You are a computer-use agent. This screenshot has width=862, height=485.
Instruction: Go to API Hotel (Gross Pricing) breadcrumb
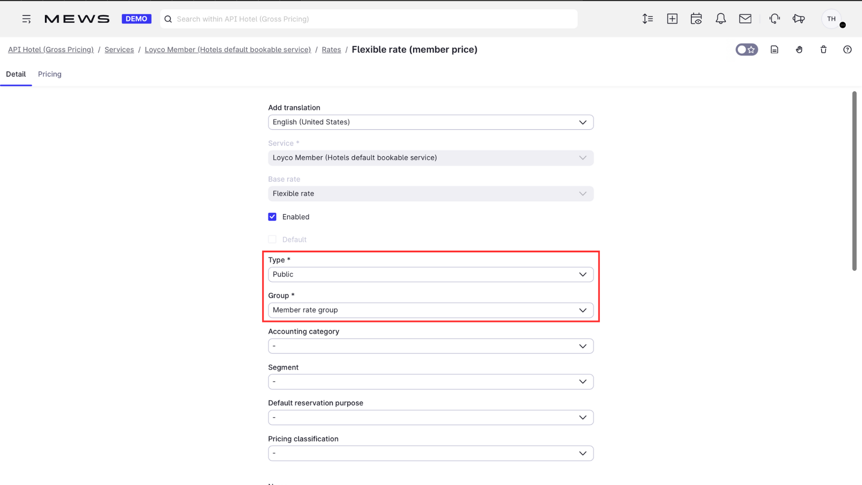click(51, 49)
